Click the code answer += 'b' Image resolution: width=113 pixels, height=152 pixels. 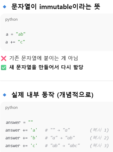click(21, 138)
